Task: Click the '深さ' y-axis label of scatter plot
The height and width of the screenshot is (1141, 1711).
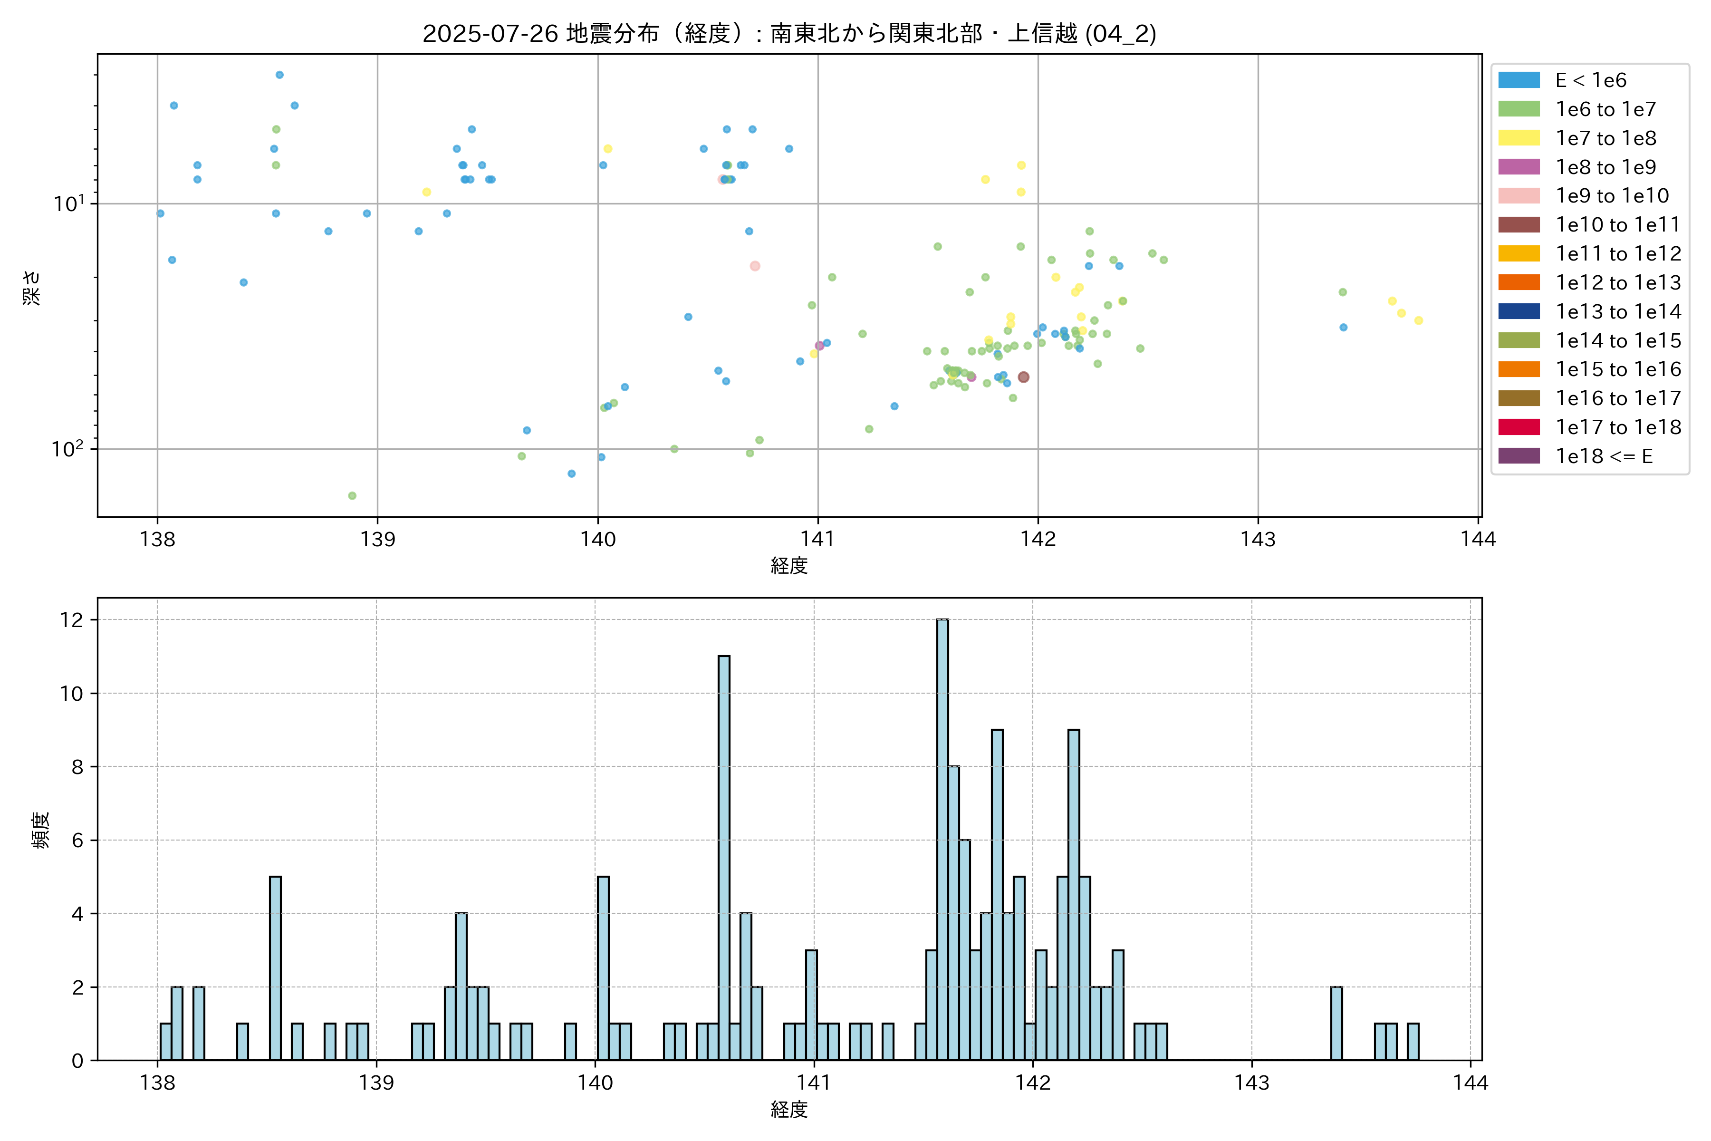Action: coord(31,288)
